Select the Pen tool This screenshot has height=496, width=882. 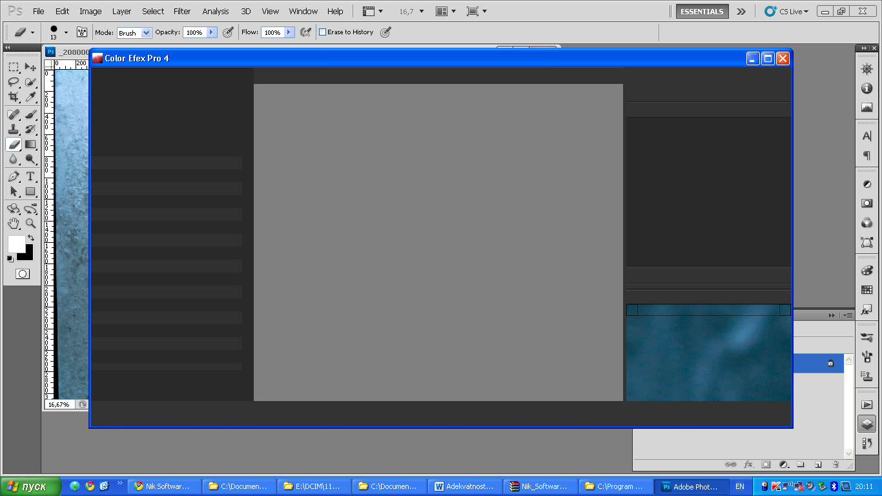[x=14, y=176]
